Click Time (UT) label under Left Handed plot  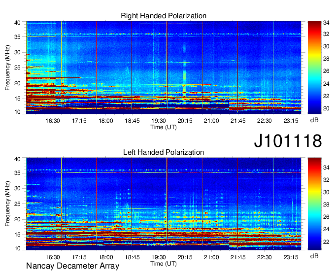pos(164,264)
